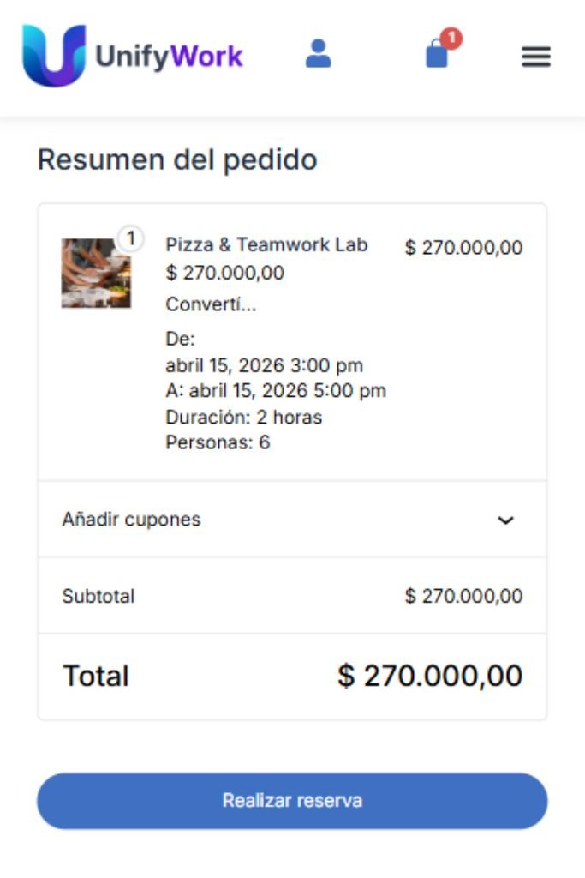The image size is (585, 878).
Task: Click the Pizza & Teamwork Lab thumbnail
Action: 96,273
